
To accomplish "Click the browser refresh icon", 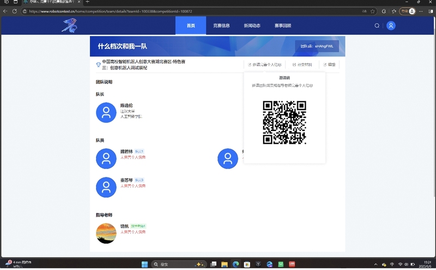I will (x=15, y=11).
